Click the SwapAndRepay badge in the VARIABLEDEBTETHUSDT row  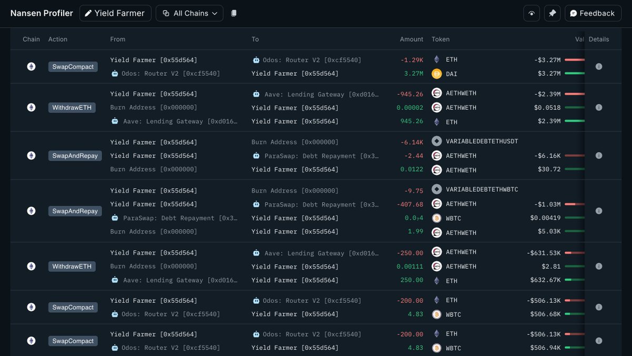click(x=75, y=156)
